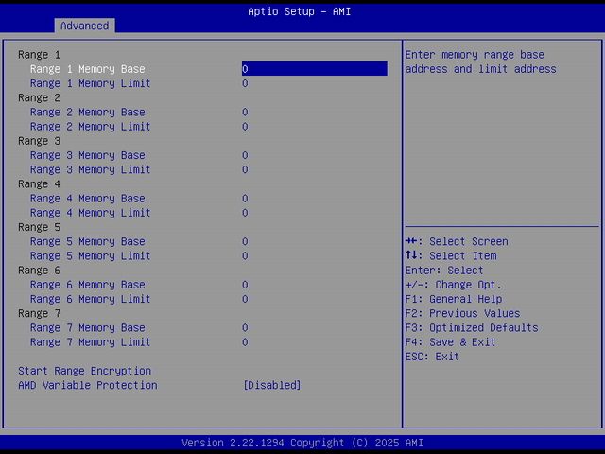
Task: Select Range 4 Memory Base setting
Action: (x=88, y=199)
